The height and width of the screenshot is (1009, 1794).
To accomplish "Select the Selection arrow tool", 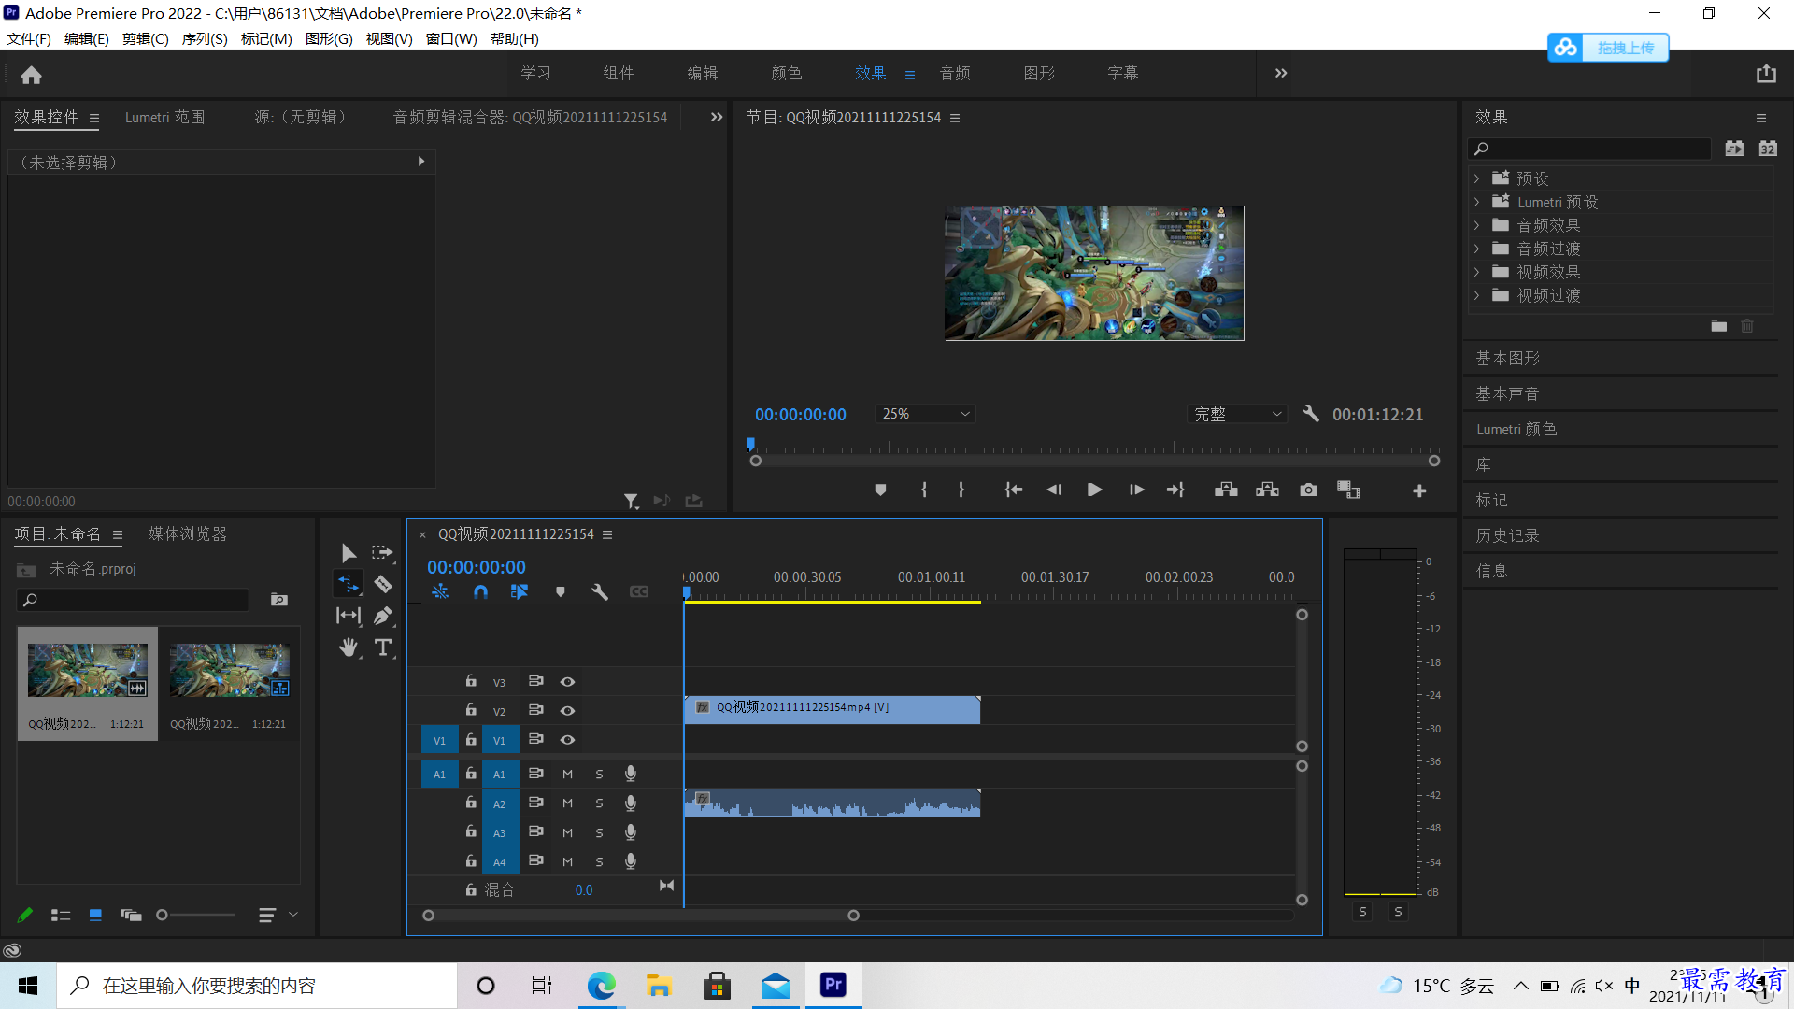I will pos(349,553).
